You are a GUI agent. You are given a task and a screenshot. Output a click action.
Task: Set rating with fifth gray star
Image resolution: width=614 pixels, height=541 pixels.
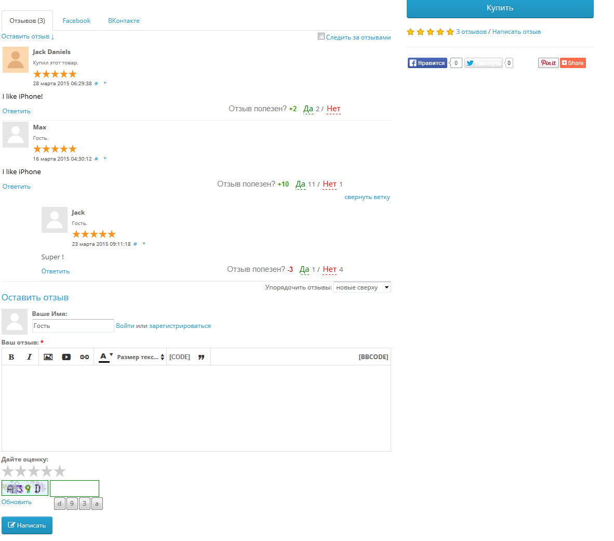coord(60,471)
